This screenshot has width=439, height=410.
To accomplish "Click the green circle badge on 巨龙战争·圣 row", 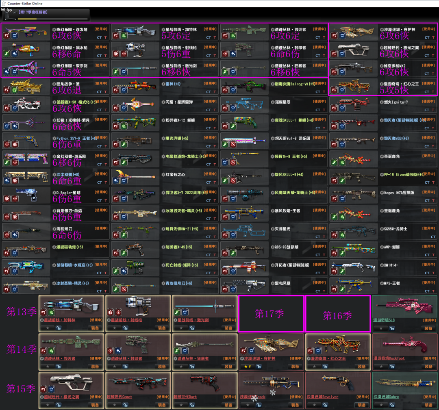I will click(x=15, y=90).
